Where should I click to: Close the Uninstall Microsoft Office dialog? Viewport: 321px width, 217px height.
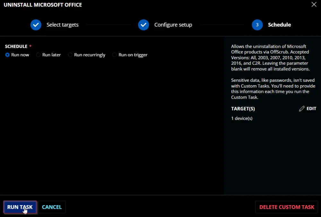click(x=314, y=4)
